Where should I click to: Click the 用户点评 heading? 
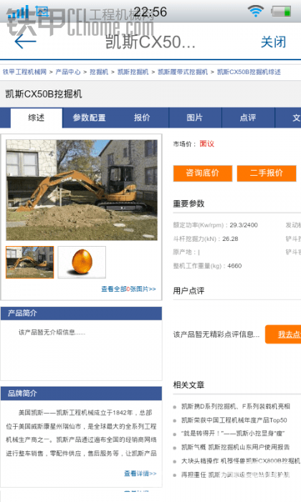pos(188,291)
